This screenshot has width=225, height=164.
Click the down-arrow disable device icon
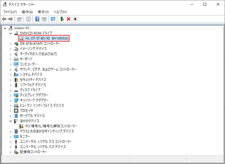[x=75, y=19]
